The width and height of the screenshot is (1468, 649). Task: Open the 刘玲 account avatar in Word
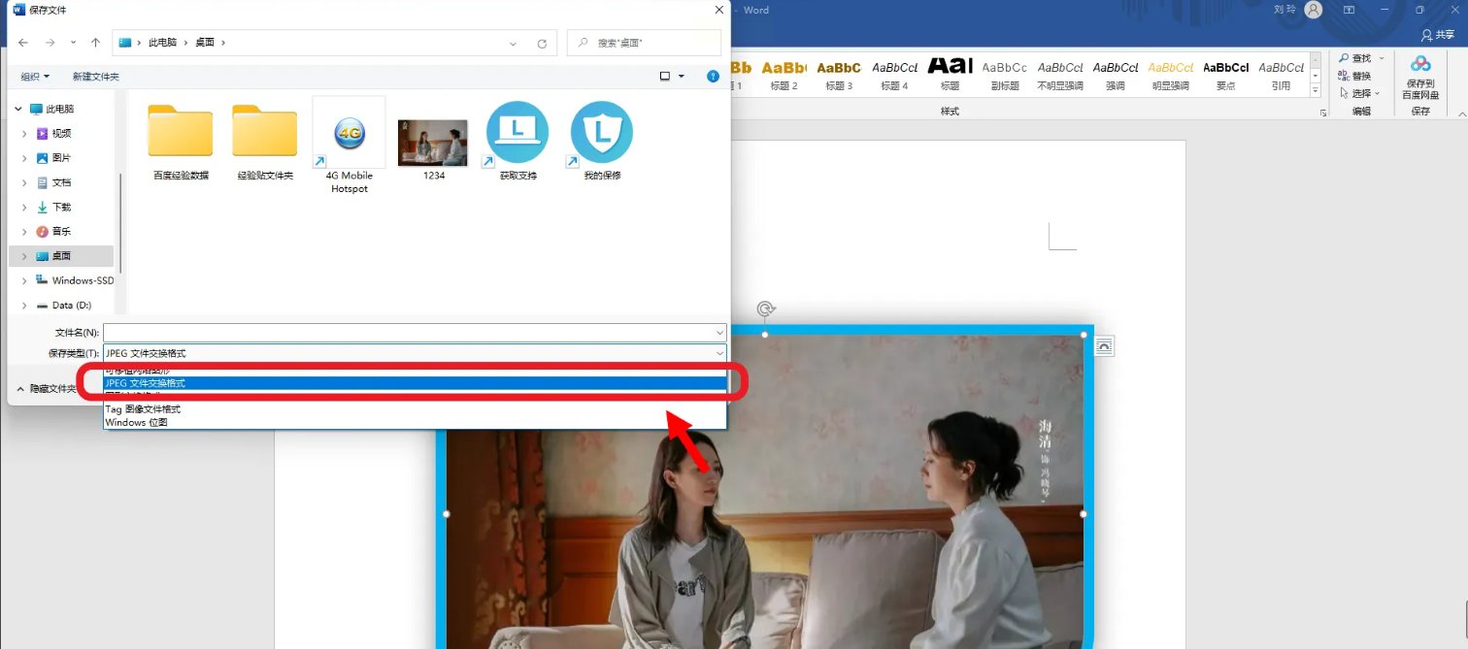(x=1314, y=10)
